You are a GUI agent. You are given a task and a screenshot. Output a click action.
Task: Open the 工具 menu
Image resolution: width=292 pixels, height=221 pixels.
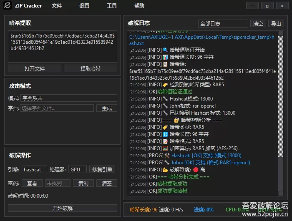point(112,6)
